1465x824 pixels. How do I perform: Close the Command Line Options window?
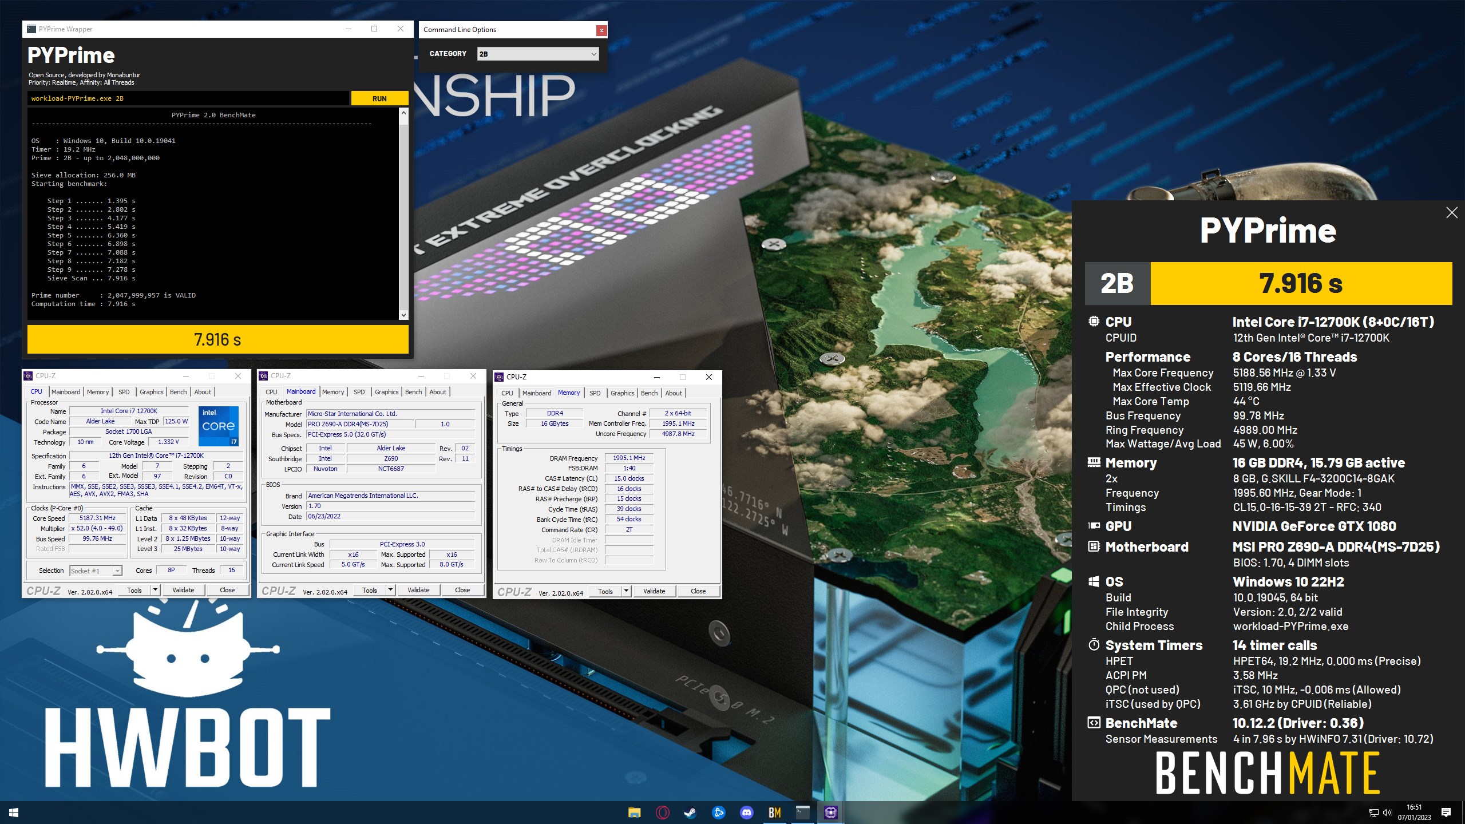point(601,30)
